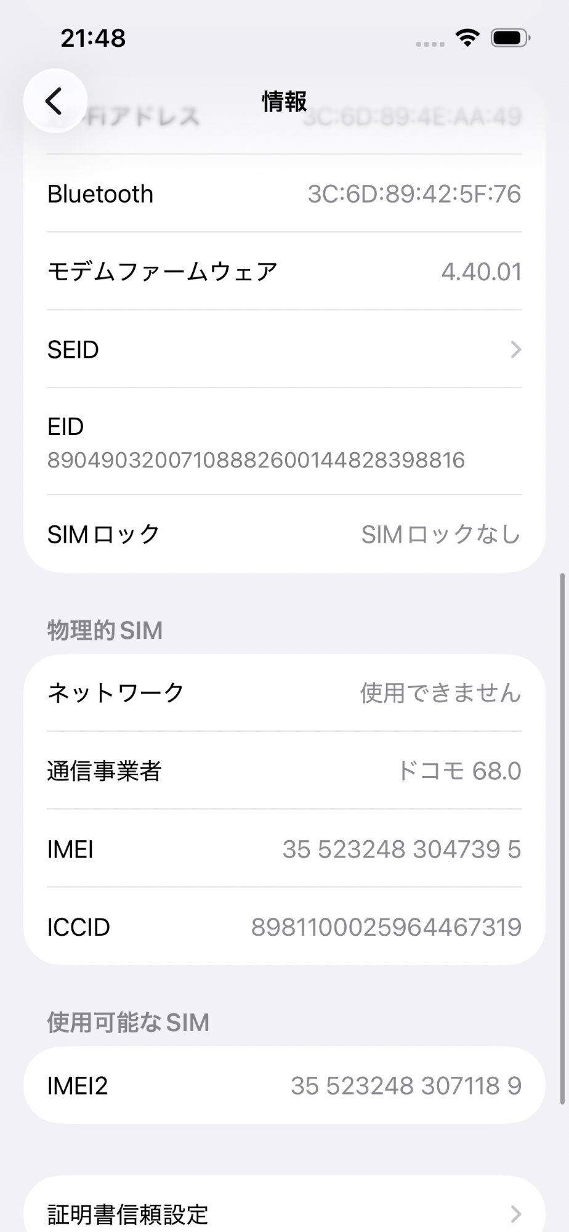Tap the モデムファームウェア version 4.40.01
Viewport: 569px width, 1232px height.
481,272
